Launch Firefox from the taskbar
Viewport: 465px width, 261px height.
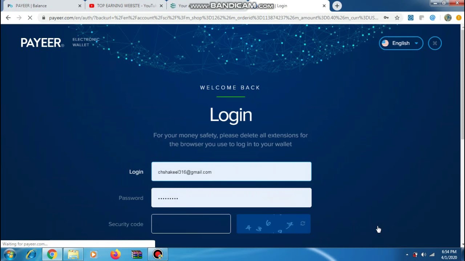click(115, 254)
